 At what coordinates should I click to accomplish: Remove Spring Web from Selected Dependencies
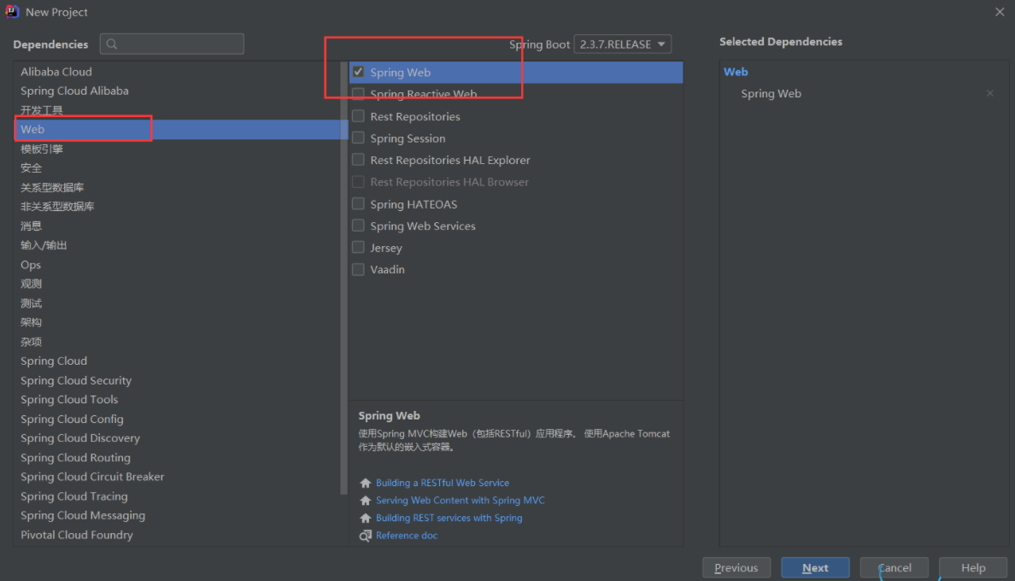pos(989,93)
